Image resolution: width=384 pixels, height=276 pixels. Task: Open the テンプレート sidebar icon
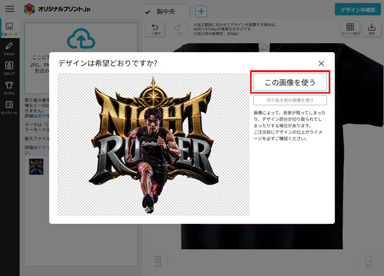(x=9, y=108)
